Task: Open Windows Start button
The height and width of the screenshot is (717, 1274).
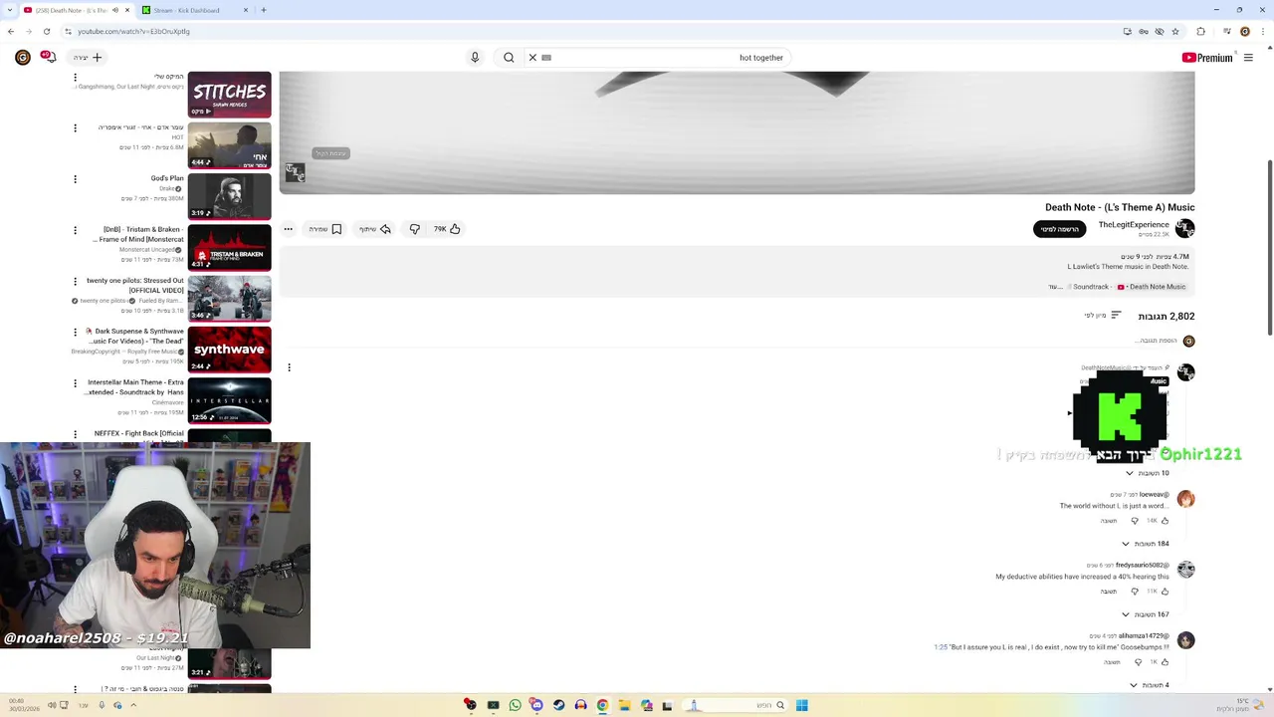Action: 801,705
